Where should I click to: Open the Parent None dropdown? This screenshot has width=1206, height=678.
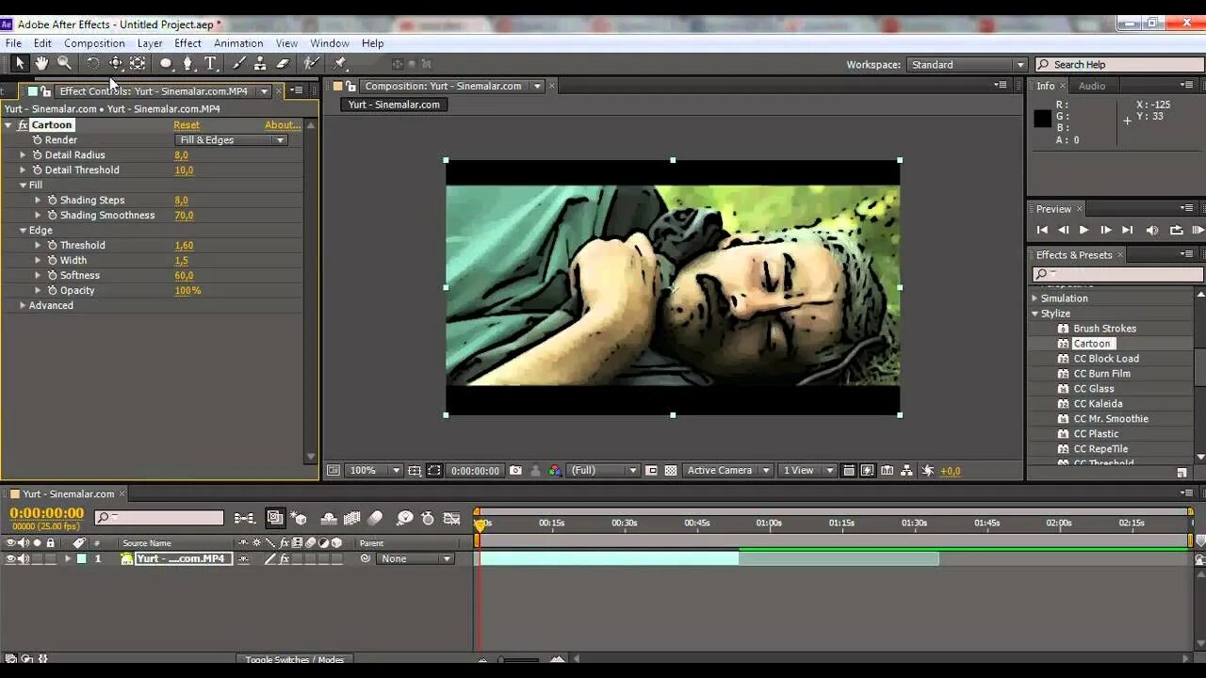[416, 558]
